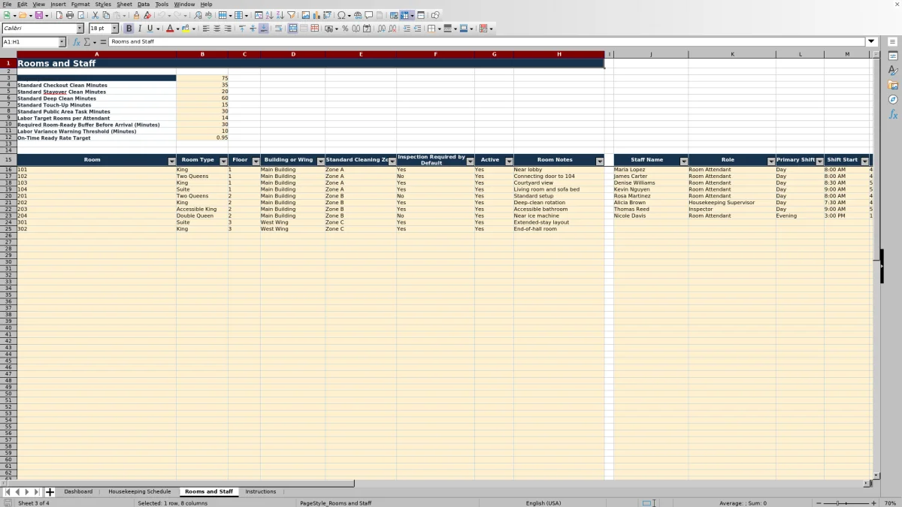
Task: Open sidebar Gallery icon
Action: (x=893, y=85)
